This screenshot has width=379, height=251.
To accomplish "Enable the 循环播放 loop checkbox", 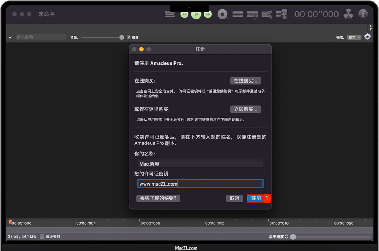I will (42, 236).
